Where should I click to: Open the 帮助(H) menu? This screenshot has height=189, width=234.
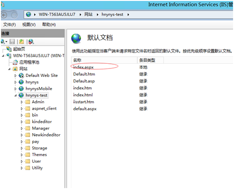(x=49, y=25)
